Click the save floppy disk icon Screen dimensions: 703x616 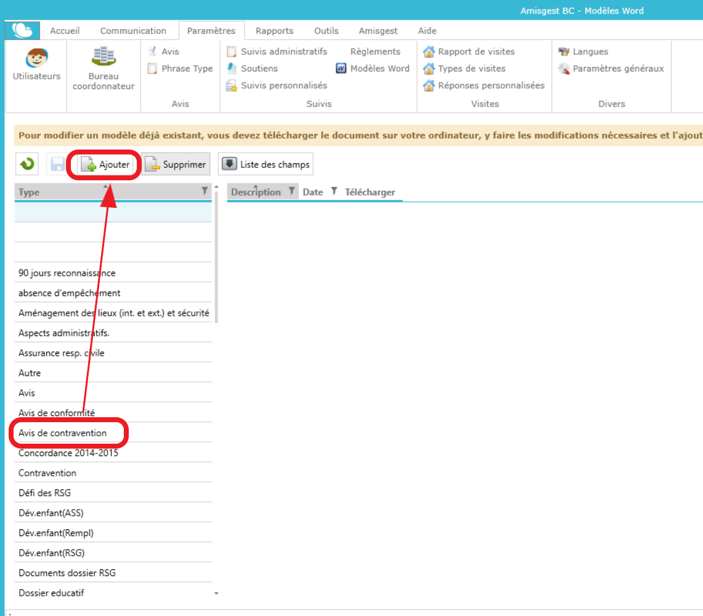57,164
